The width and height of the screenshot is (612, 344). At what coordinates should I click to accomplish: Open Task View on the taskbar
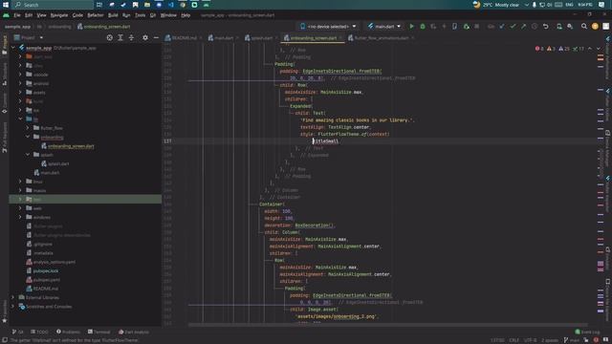click(99, 5)
